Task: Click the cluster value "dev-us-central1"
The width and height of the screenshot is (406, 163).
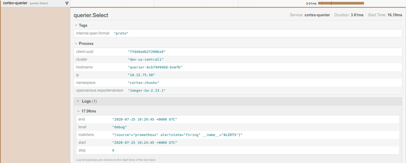Action: [146, 60]
